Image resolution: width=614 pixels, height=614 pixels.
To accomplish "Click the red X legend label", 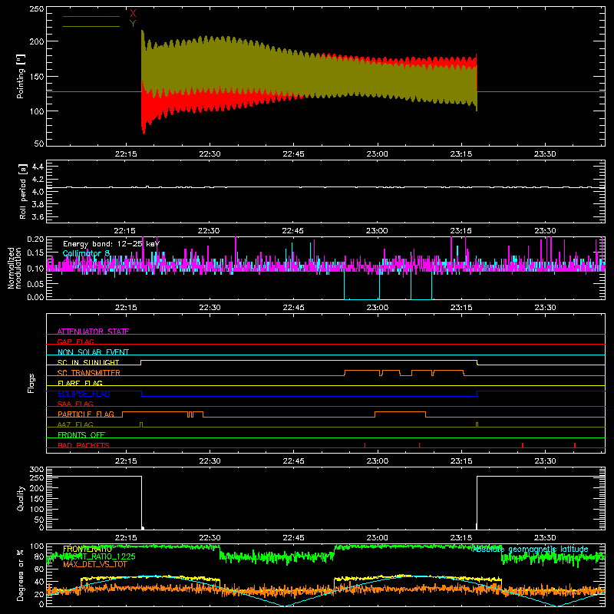I will (133, 14).
